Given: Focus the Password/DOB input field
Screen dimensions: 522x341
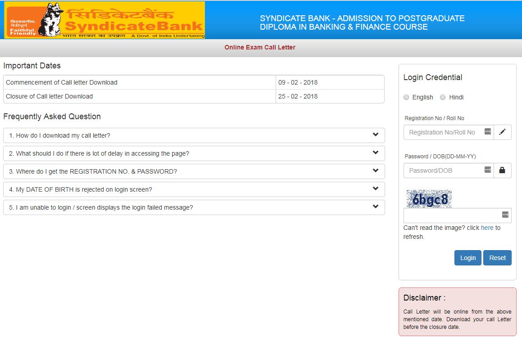Looking at the screenshot, I should click(449, 170).
